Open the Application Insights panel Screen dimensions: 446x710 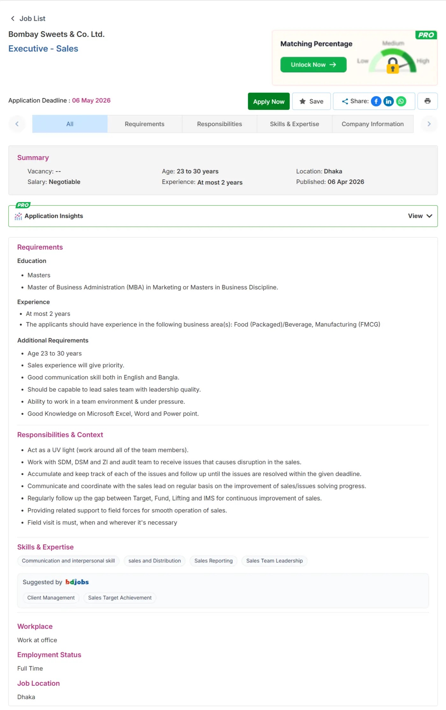pos(54,216)
